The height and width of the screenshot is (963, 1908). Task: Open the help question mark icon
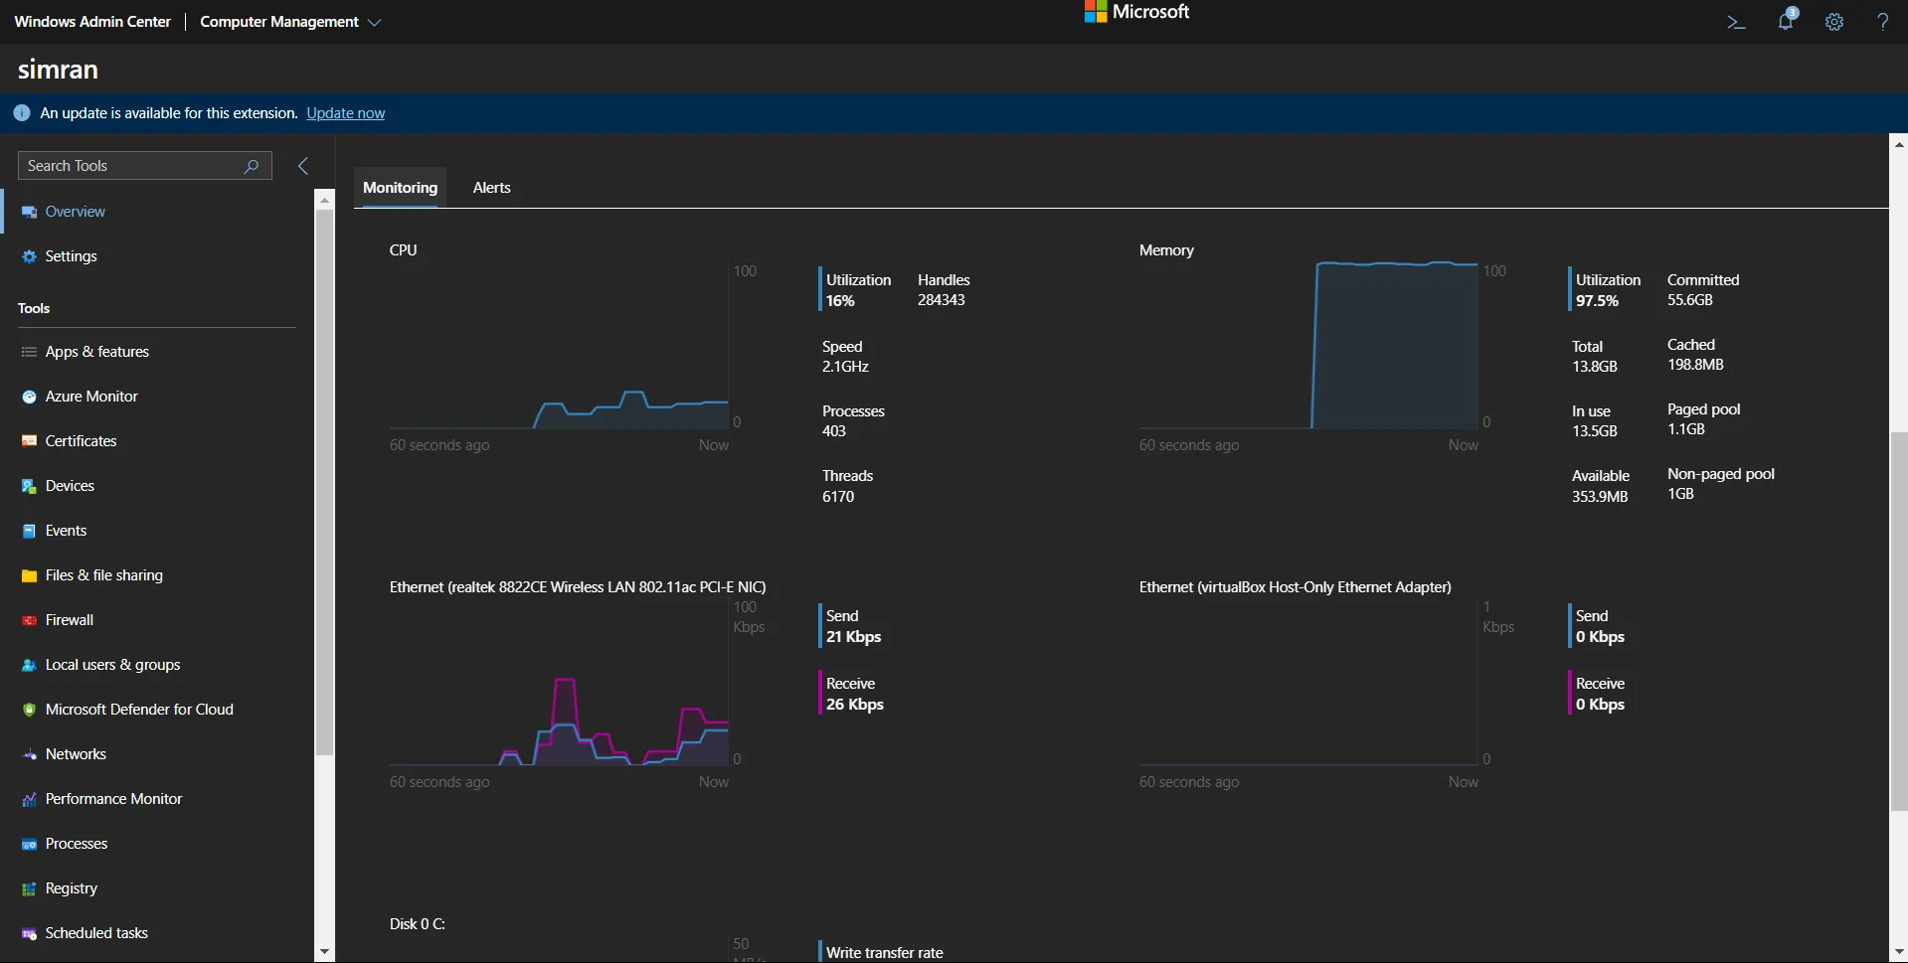click(1882, 22)
